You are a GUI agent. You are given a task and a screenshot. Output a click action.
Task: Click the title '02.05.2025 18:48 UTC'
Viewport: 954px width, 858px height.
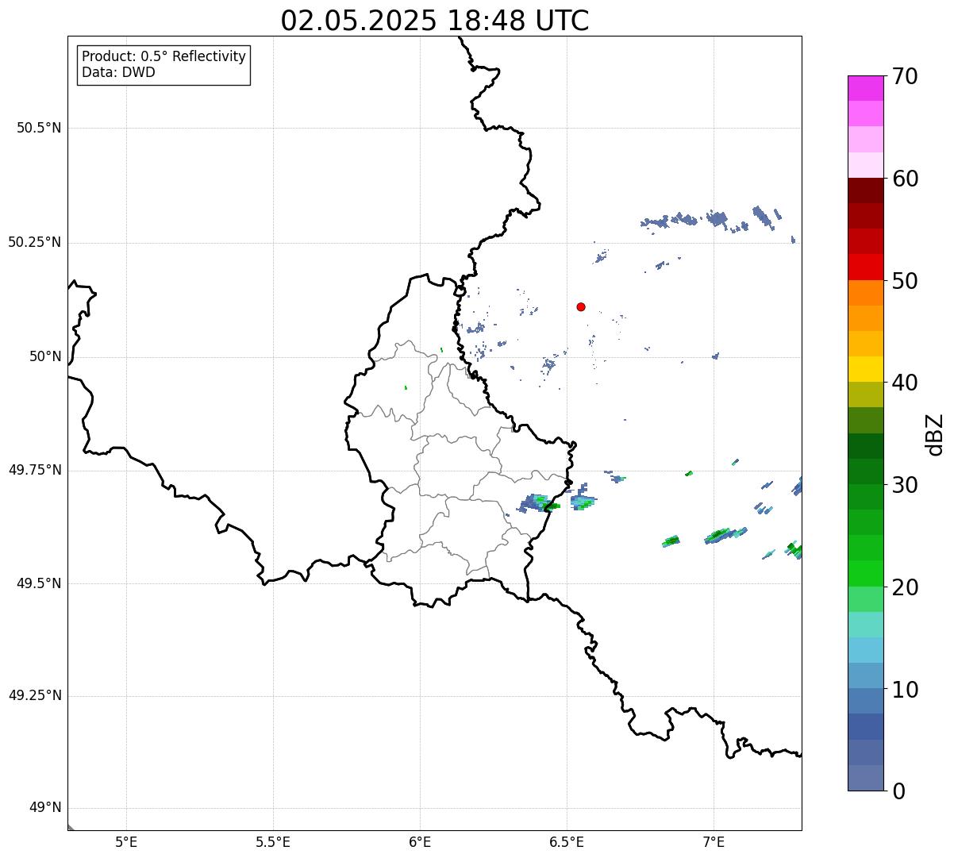click(435, 21)
